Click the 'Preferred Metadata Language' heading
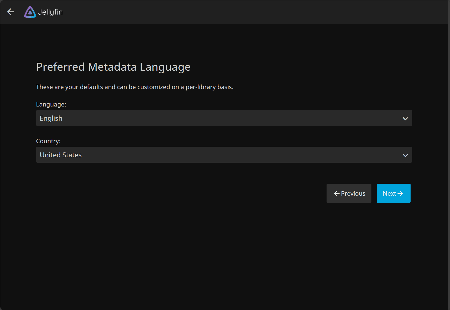Screen dimensions: 450x310 113,67
